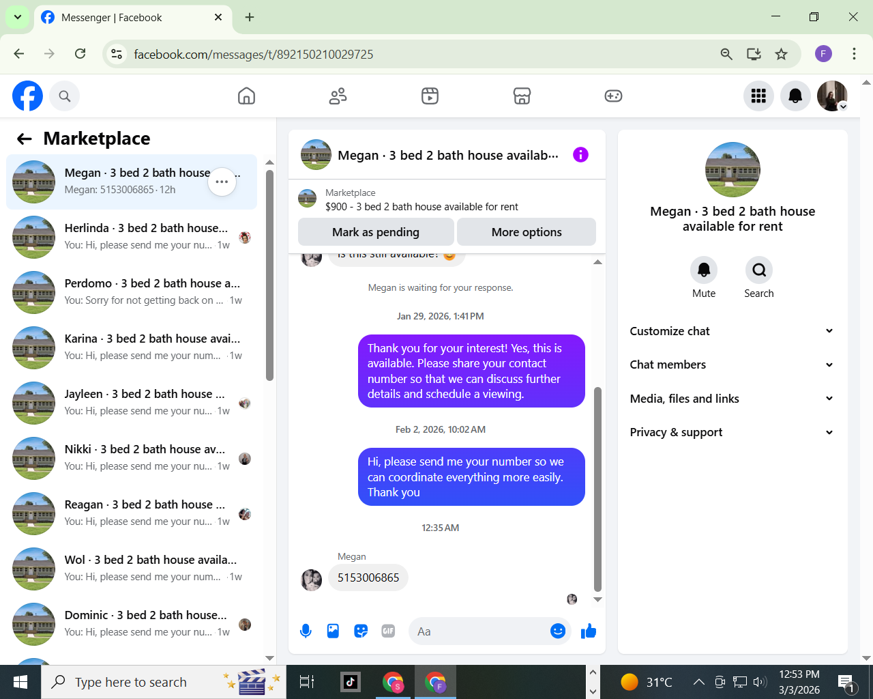
Task: Click the Mark as pending button
Action: pos(376,232)
